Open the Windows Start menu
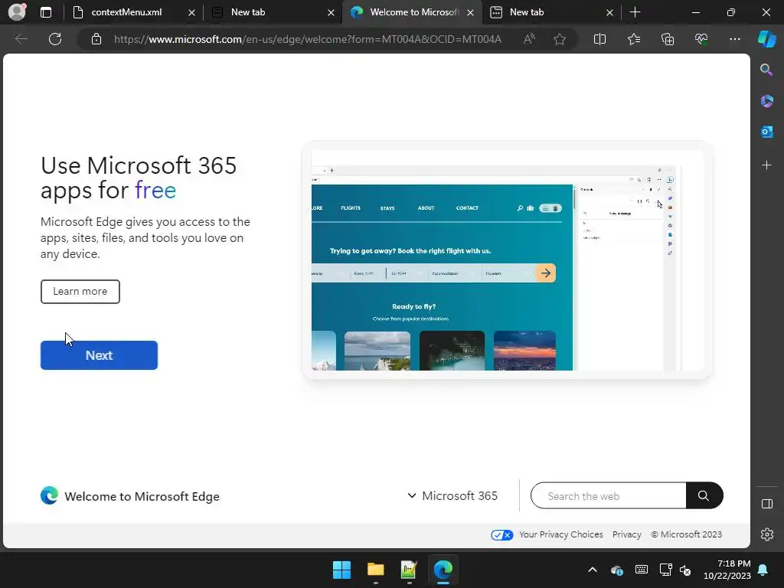 click(x=341, y=570)
